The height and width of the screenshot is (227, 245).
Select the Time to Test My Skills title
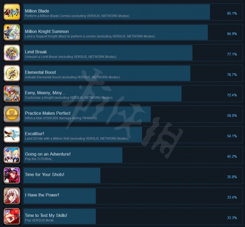[46, 215]
